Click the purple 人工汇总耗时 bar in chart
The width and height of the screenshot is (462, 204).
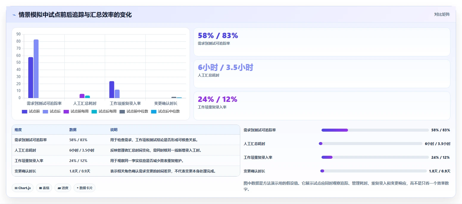pos(82,96)
